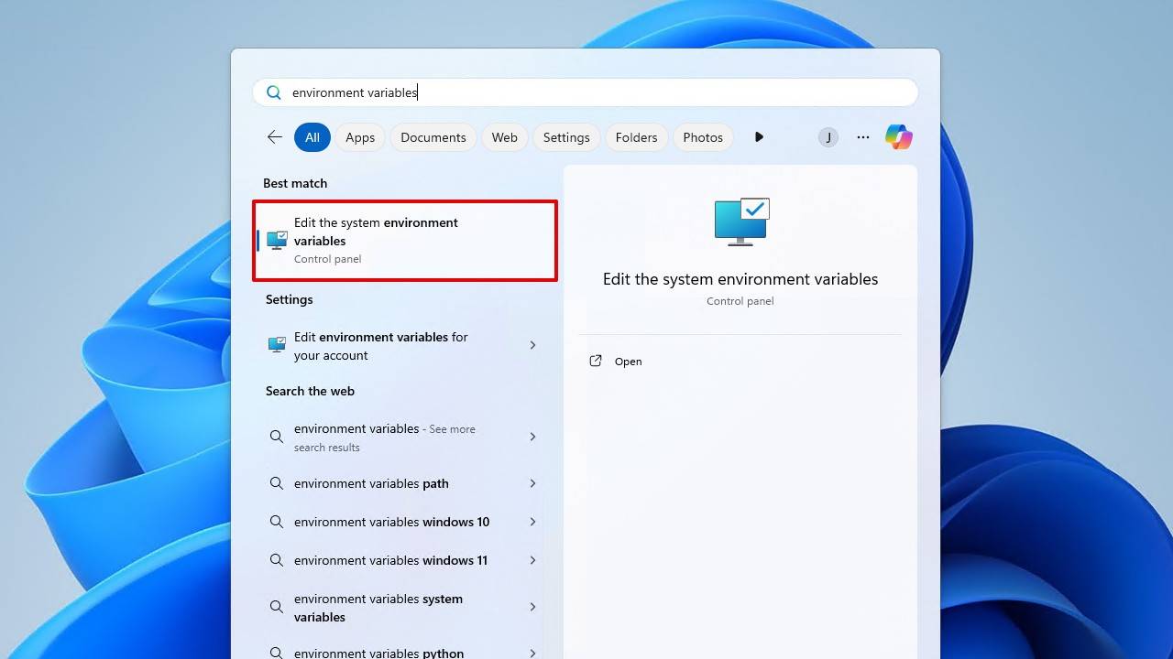The width and height of the screenshot is (1173, 659).
Task: Click search icon beside environment variables windows 11
Action: pyautogui.click(x=276, y=560)
